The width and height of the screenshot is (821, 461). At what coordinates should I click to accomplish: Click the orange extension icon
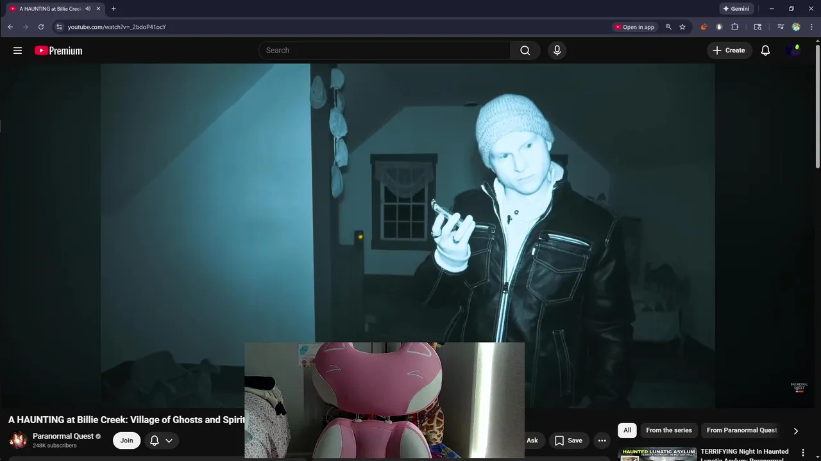coord(704,27)
